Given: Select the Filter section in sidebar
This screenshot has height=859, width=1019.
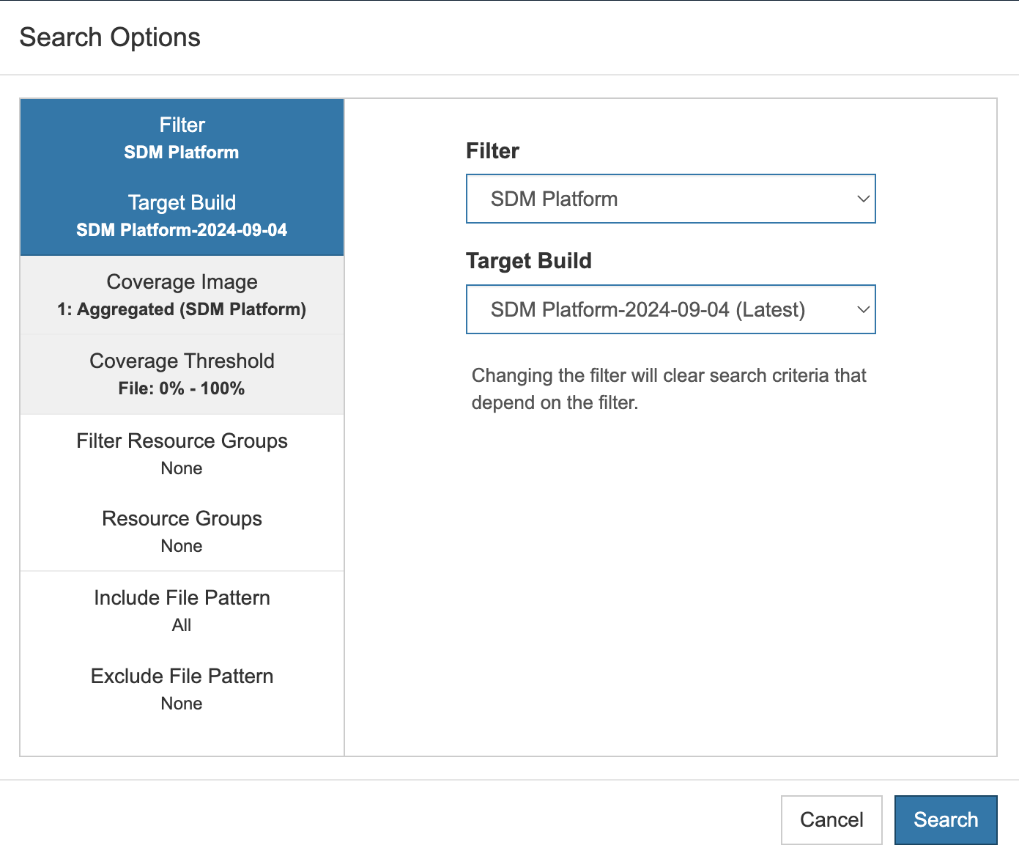Looking at the screenshot, I should coord(182,138).
